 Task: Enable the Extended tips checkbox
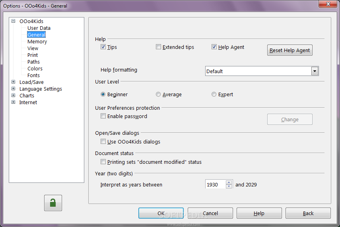159,47
